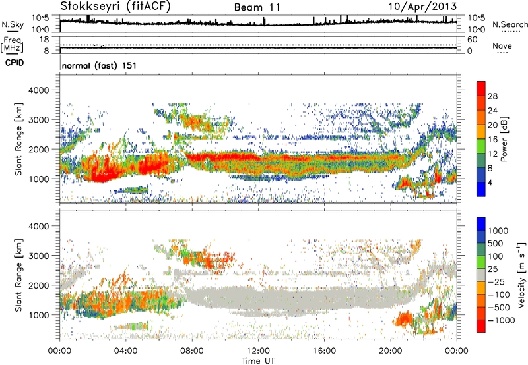528x365 pixels.
Task: Click the '60' tick right of the frequency panel
Action: (x=472, y=40)
